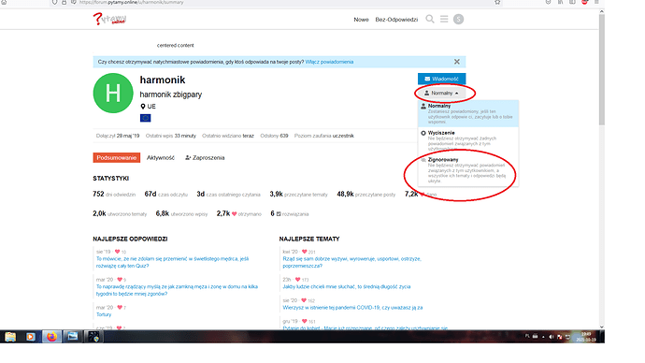
Task: Switch to Zaproszenia tab
Action: 205,157
